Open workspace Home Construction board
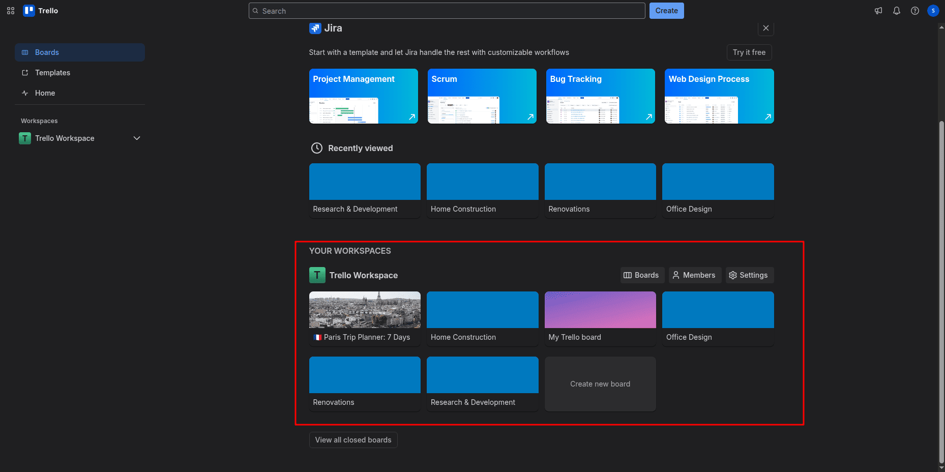This screenshot has width=945, height=472. pos(483,319)
